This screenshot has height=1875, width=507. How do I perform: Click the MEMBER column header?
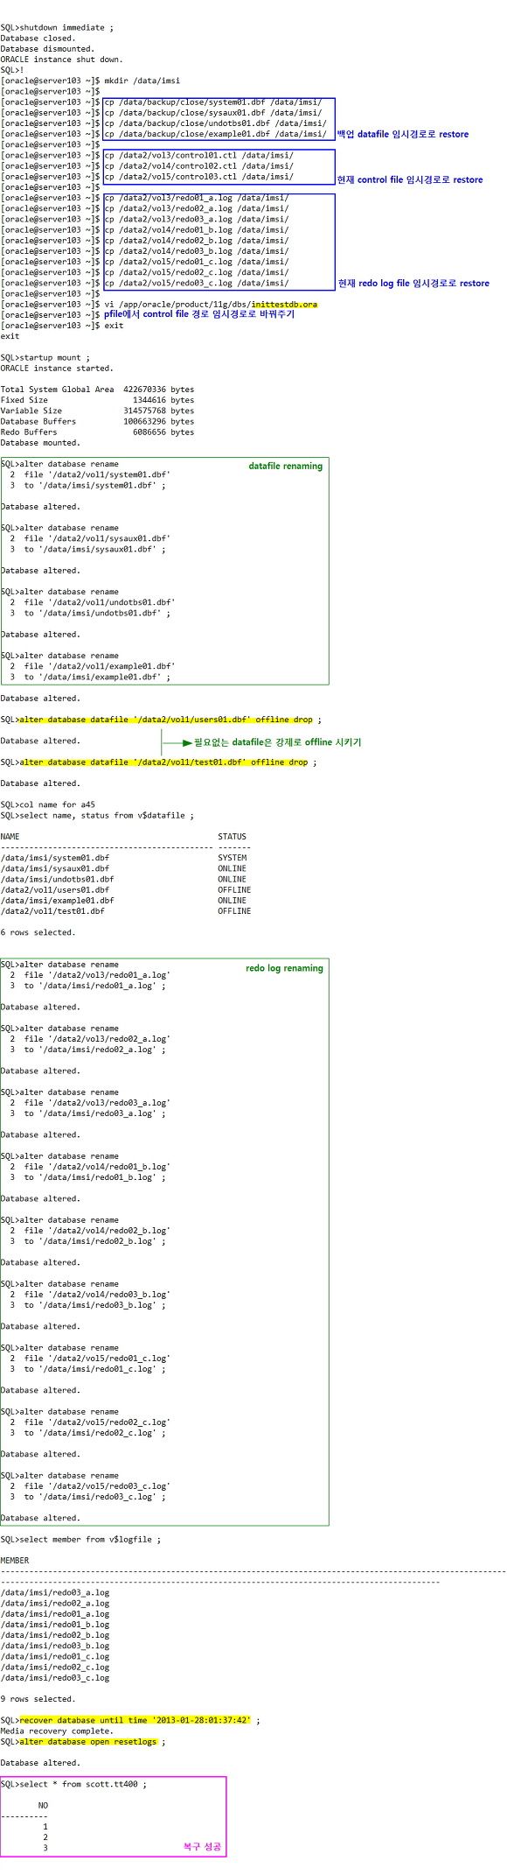click(15, 1561)
